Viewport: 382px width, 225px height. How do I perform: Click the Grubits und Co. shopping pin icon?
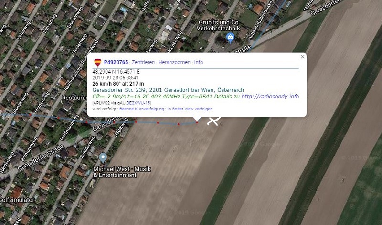click(x=230, y=38)
